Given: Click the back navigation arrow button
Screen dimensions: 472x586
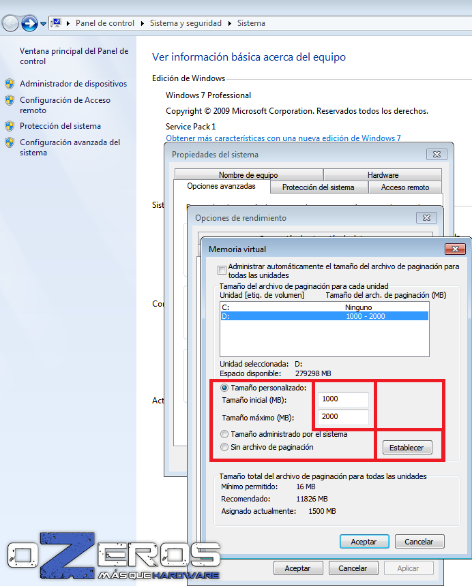Looking at the screenshot, I should tap(10, 24).
